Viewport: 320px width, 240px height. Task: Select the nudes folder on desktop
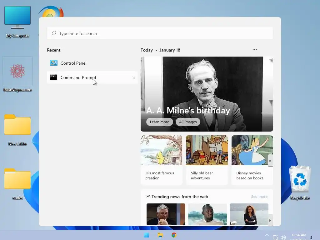pos(17,184)
